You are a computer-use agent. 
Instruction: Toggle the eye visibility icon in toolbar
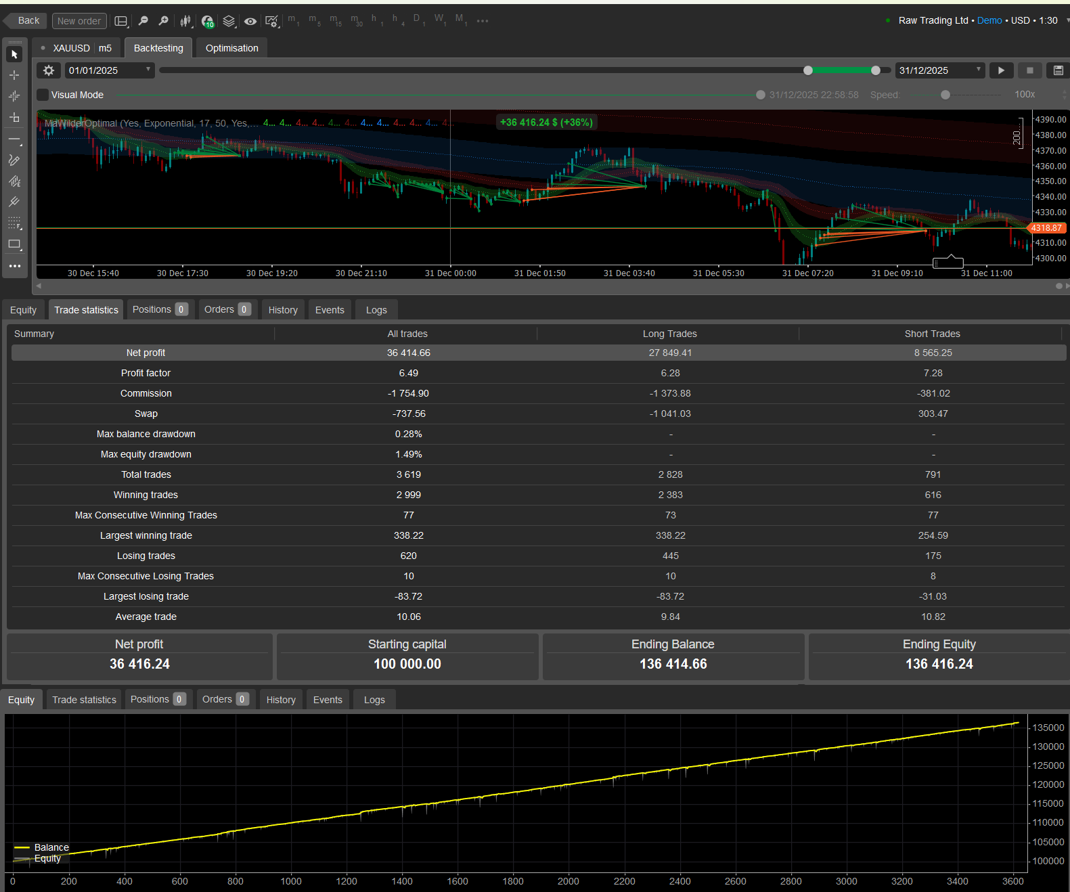pos(250,21)
